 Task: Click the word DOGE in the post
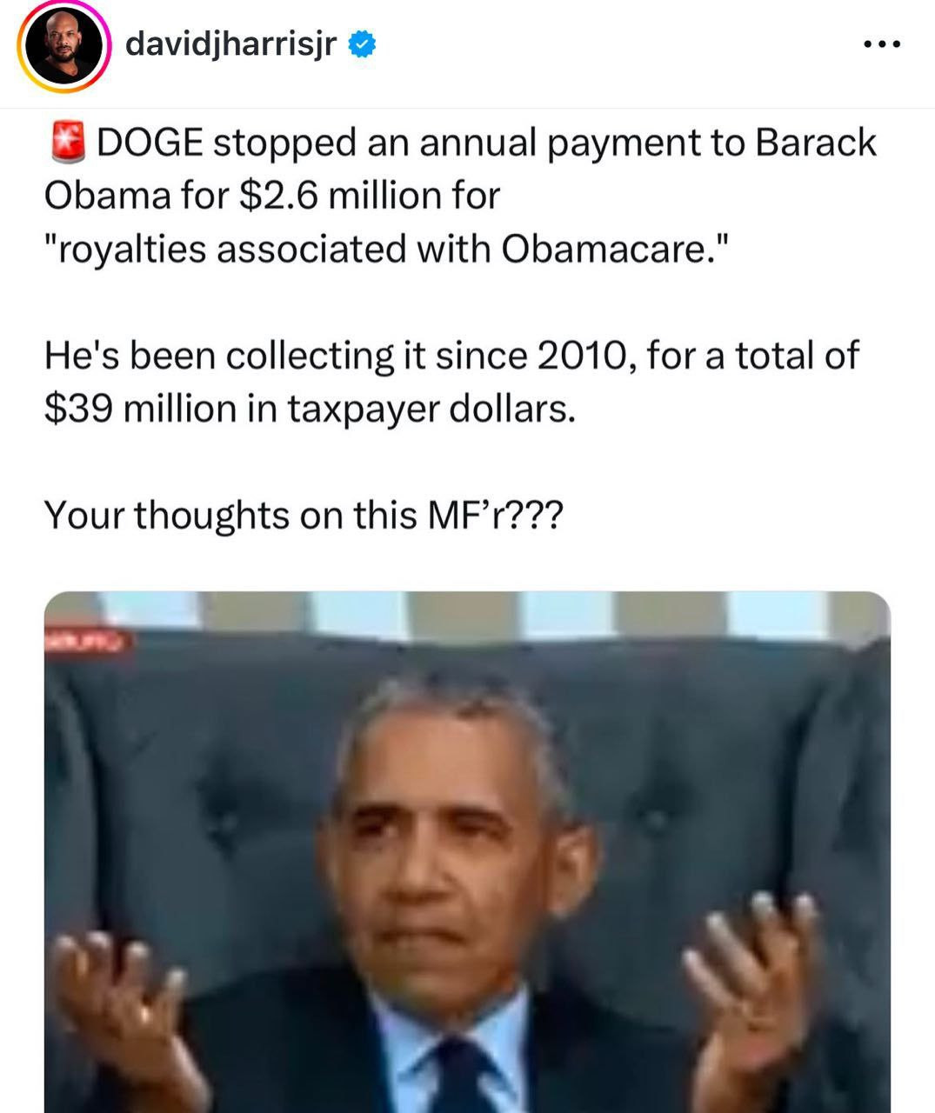(x=150, y=143)
